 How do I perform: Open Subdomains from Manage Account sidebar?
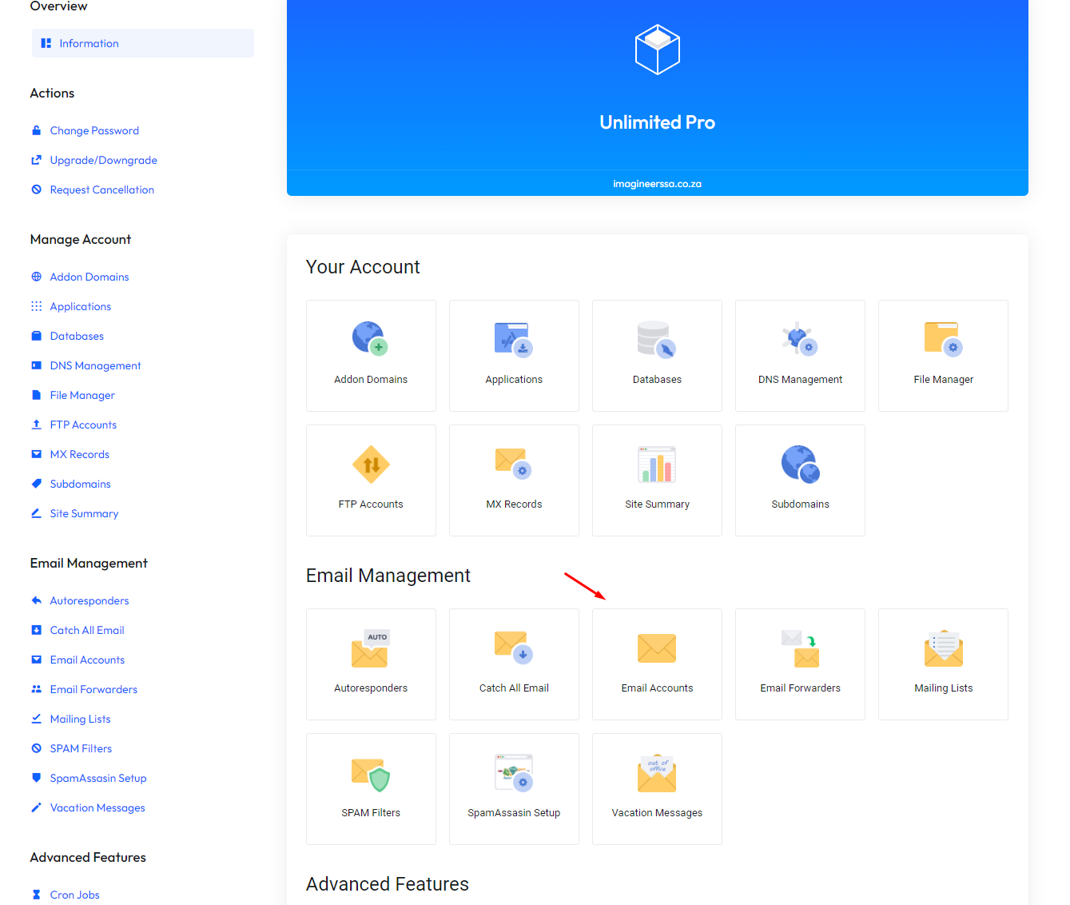click(80, 484)
